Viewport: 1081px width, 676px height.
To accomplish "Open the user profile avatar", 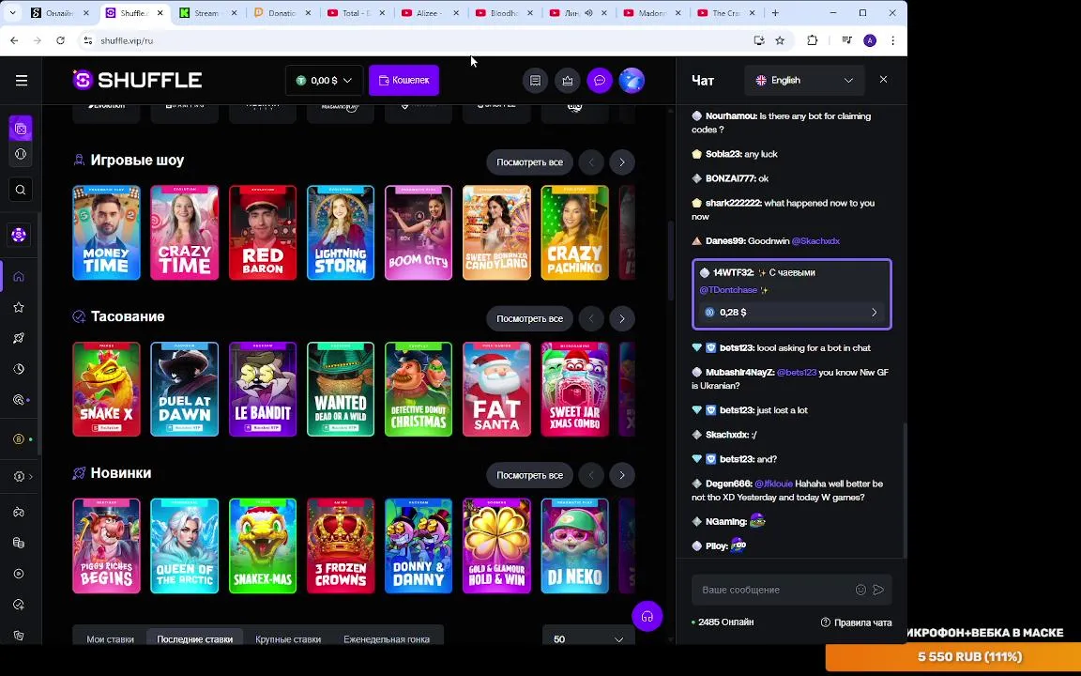I will (x=632, y=81).
